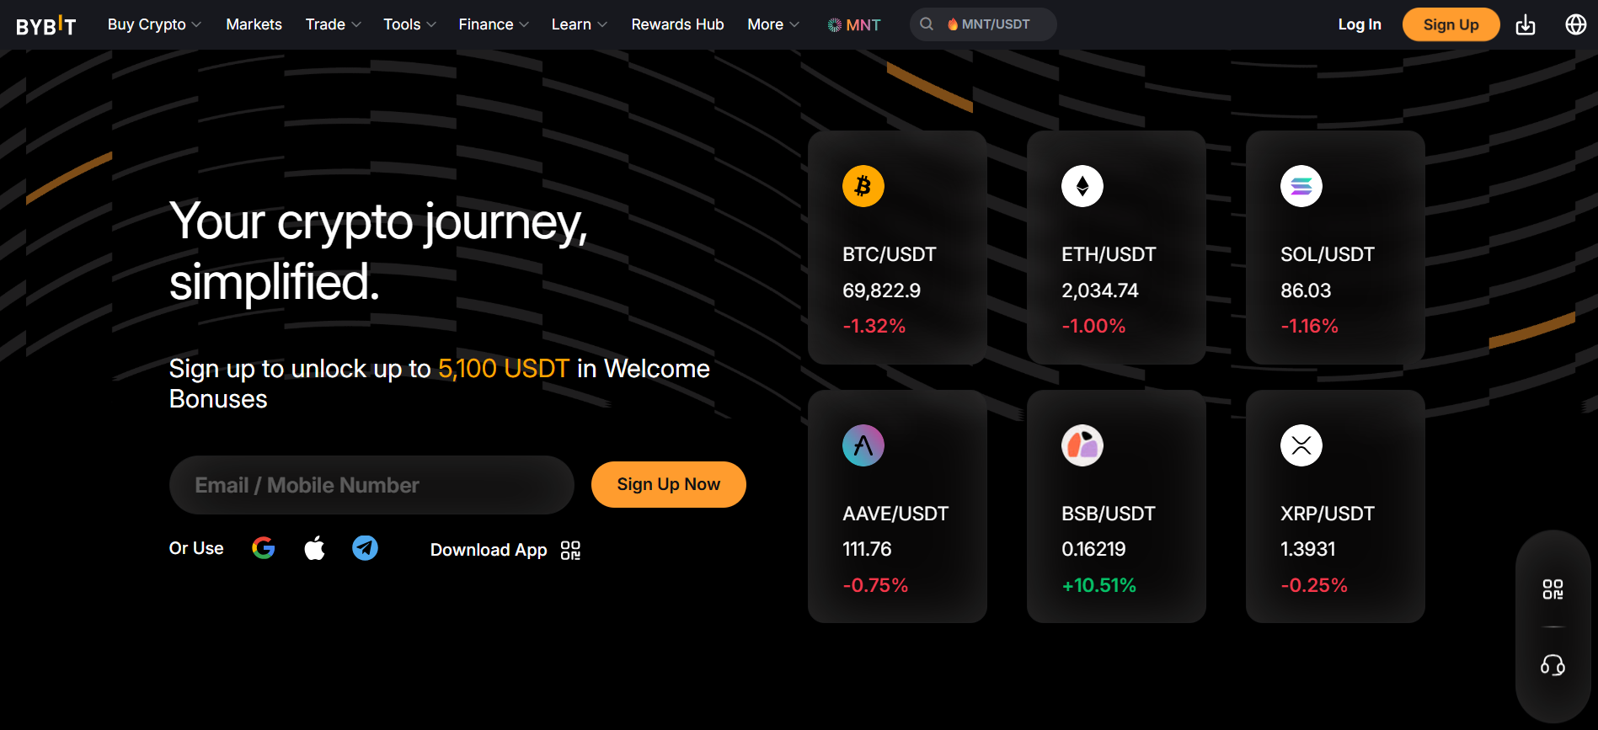Open the ETH/USDT pair label
This screenshot has width=1598, height=730.
pos(1109,254)
